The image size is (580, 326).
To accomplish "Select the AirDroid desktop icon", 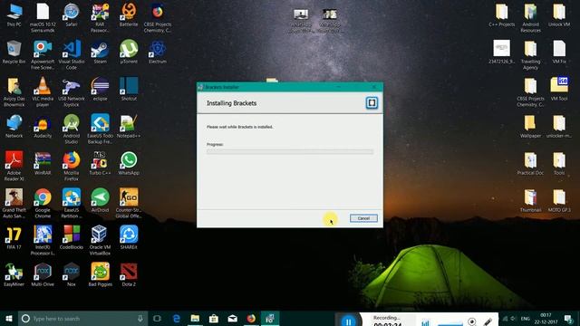I will pyautogui.click(x=100, y=201).
